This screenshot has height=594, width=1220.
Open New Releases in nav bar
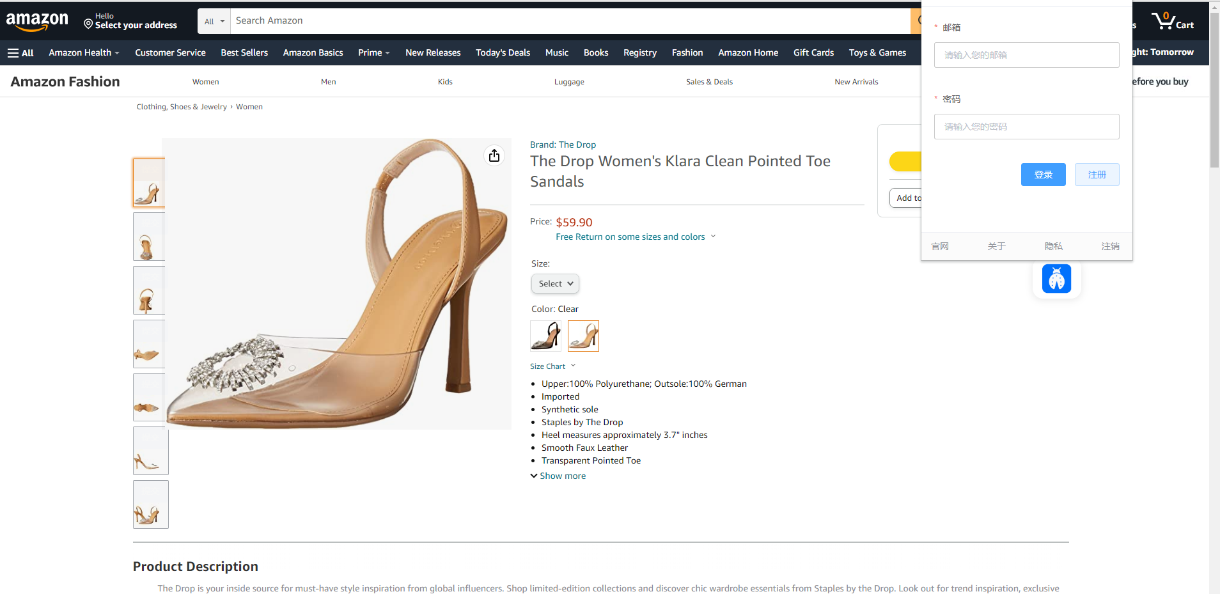(433, 53)
